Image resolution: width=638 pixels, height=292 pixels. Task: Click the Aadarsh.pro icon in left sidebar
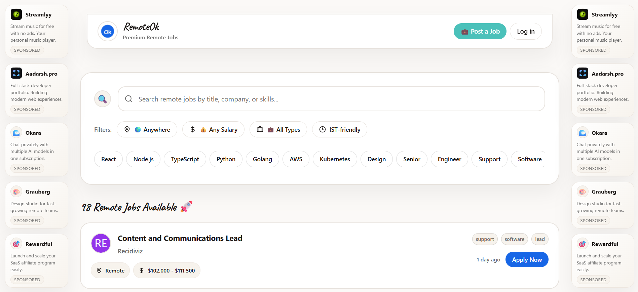[16, 73]
